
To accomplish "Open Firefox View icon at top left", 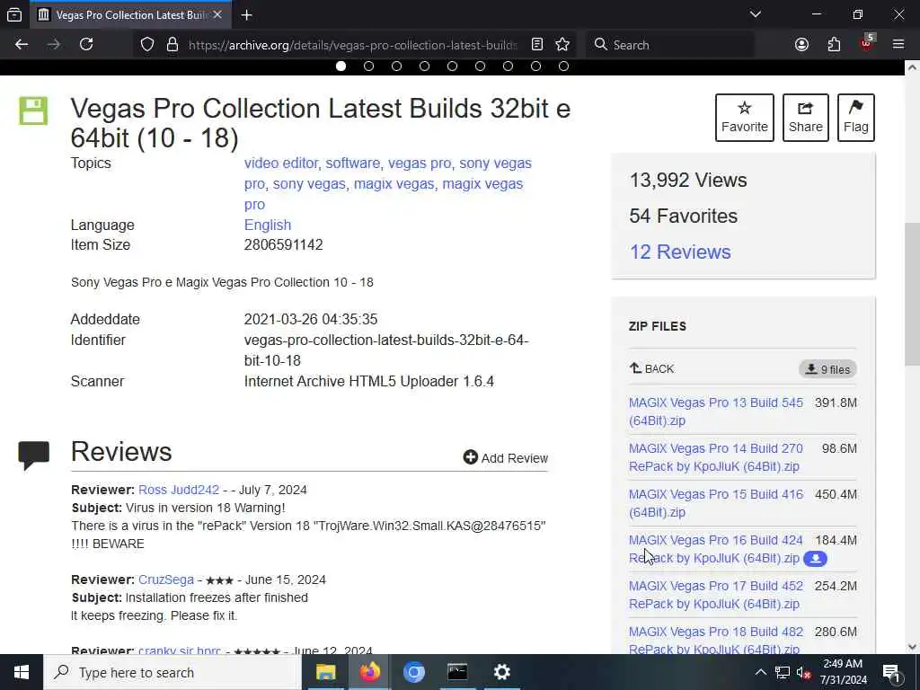I will [14, 15].
